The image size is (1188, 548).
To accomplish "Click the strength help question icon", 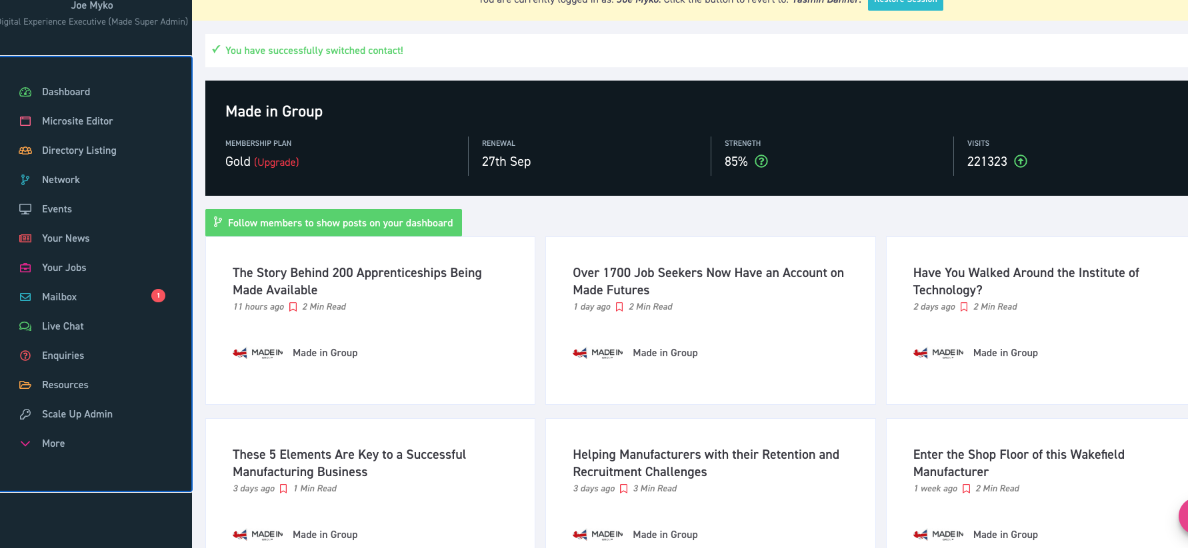I will (x=761, y=161).
